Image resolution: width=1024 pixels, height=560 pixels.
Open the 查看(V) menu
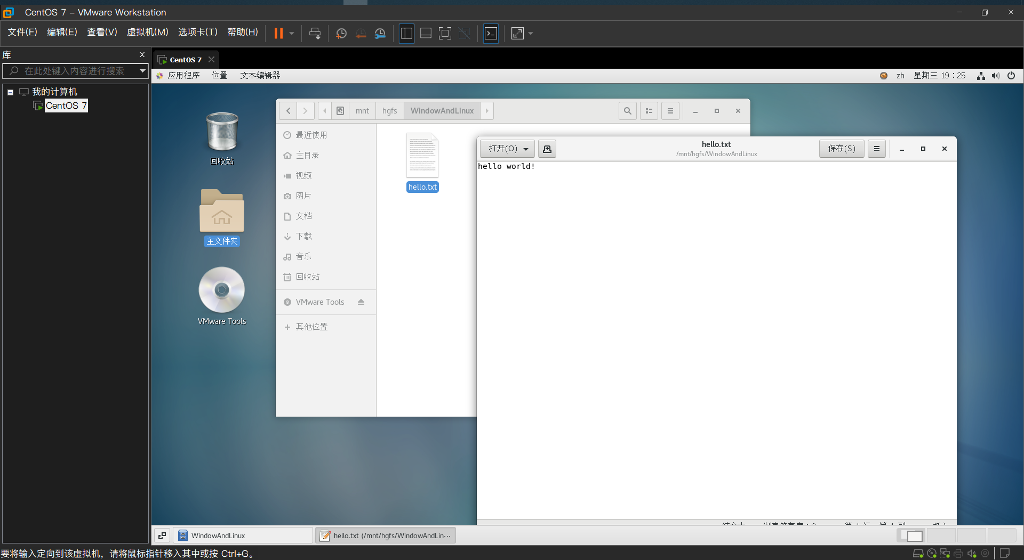pos(102,33)
